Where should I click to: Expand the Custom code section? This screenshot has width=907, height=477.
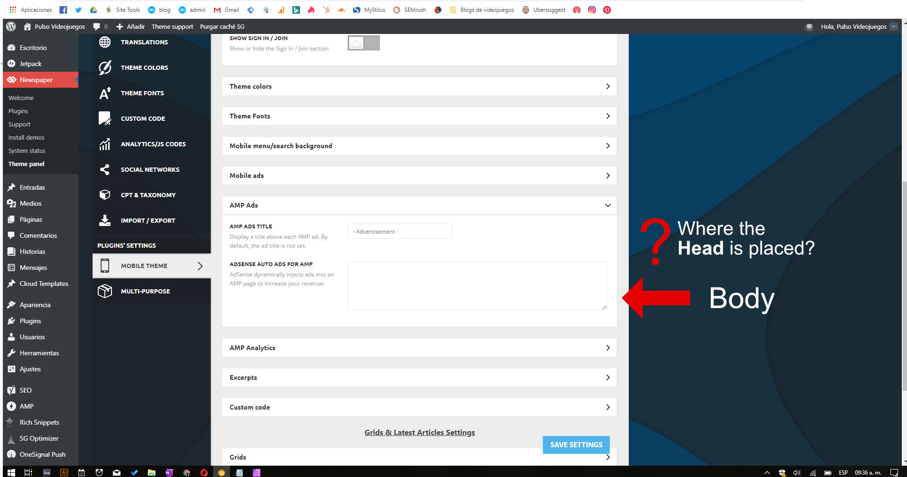419,407
